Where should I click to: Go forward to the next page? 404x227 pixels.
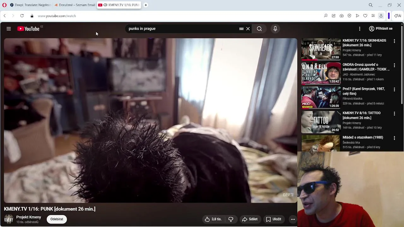coord(13,16)
